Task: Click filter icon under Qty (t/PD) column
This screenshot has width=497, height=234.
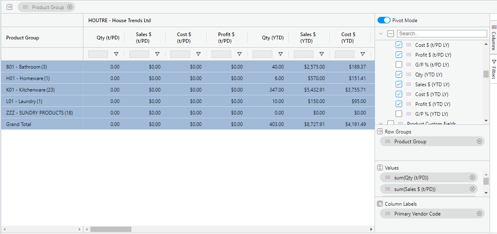Action: click(x=116, y=54)
